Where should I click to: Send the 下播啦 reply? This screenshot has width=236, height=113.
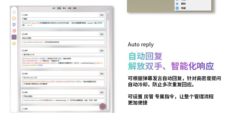(102, 15)
